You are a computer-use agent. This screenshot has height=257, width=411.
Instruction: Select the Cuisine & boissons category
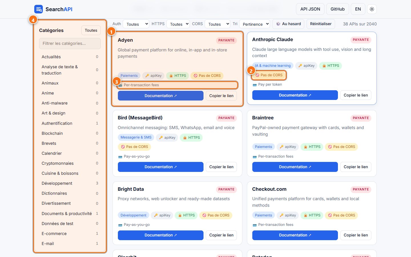tap(70, 173)
